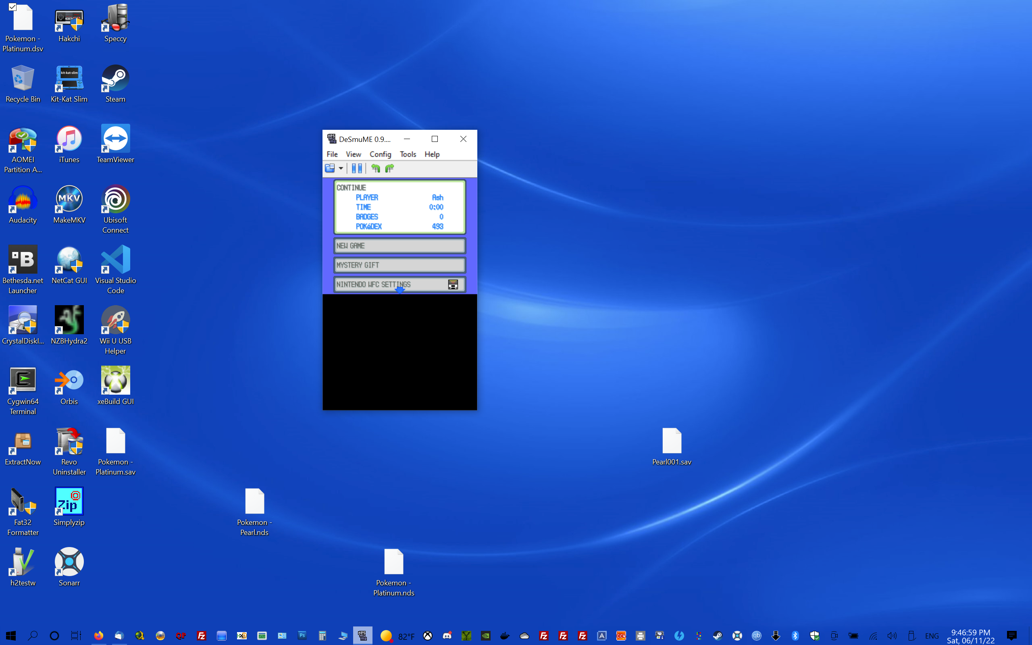
Task: Select the Revo Uninstaller shortcut
Action: (69, 451)
